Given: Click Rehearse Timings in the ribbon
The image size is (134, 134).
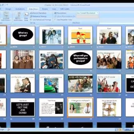Looking at the screenshot, I should point(38,16).
